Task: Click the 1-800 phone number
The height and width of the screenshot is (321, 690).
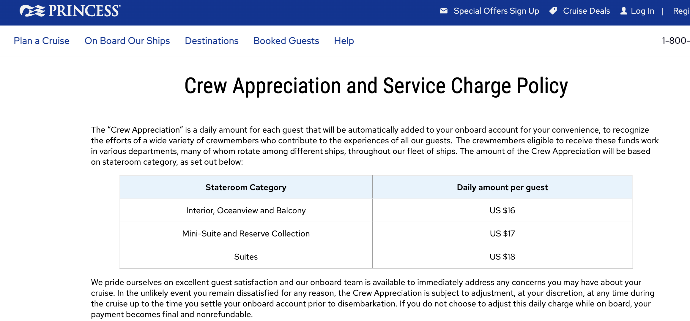Action: pos(676,41)
